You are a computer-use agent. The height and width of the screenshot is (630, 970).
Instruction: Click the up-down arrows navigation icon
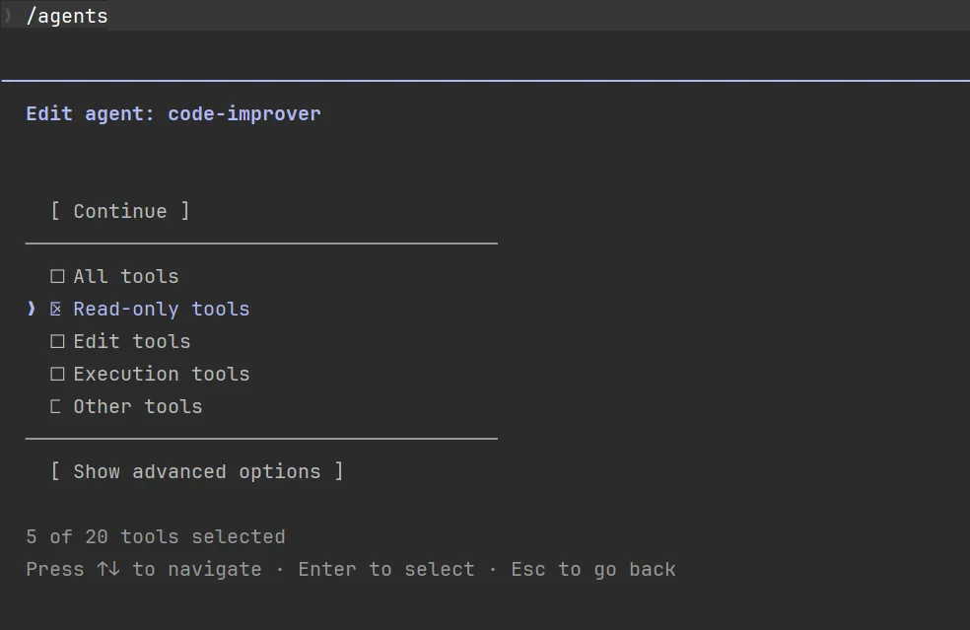coord(108,570)
